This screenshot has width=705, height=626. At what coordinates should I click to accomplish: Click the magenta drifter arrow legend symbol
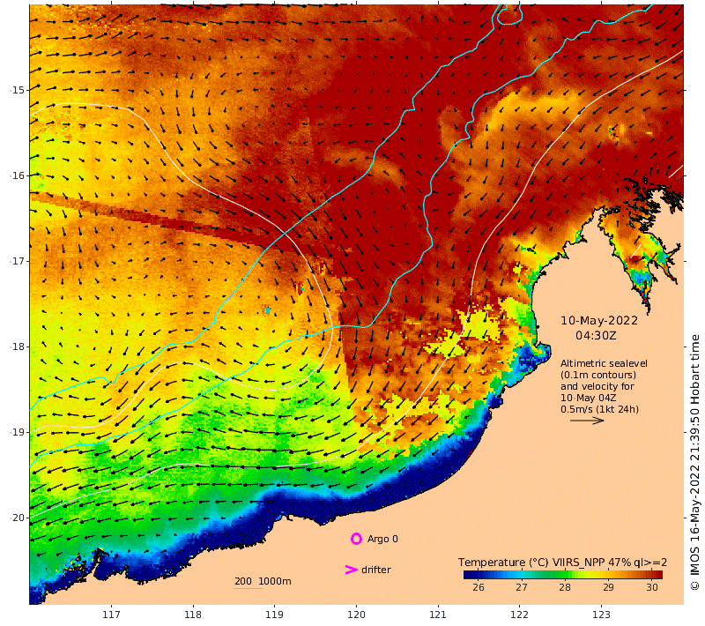[351, 570]
